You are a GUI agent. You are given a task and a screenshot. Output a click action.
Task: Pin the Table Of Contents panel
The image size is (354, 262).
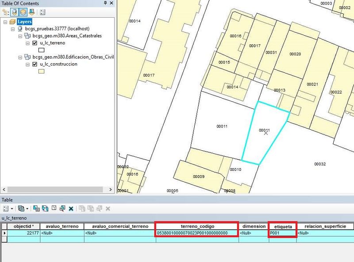pyautogui.click(x=105, y=3)
